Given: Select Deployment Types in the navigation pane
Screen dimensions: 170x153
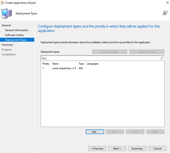Looking at the screenshot, I should (x=16, y=40).
